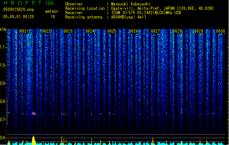The image size is (229, 145).
Task: Click the date stamp 05.09.01 06:20
Action: (x=19, y=17)
